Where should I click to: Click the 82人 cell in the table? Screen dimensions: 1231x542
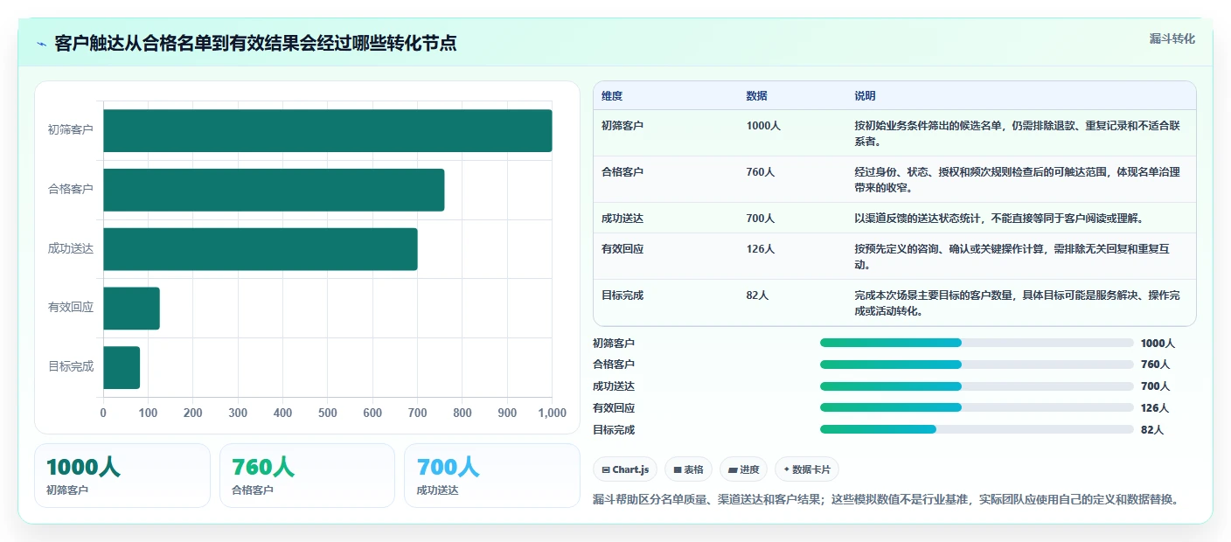(757, 295)
